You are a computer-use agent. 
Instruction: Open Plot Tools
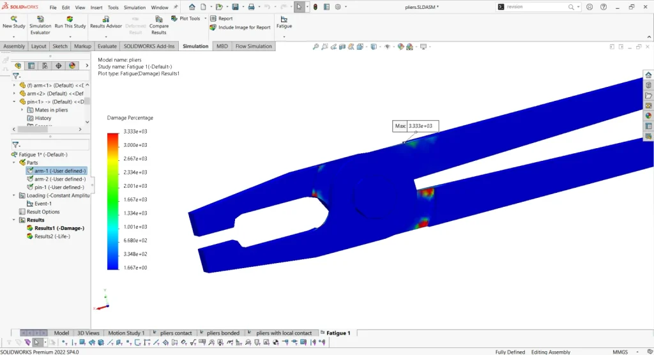coord(186,19)
